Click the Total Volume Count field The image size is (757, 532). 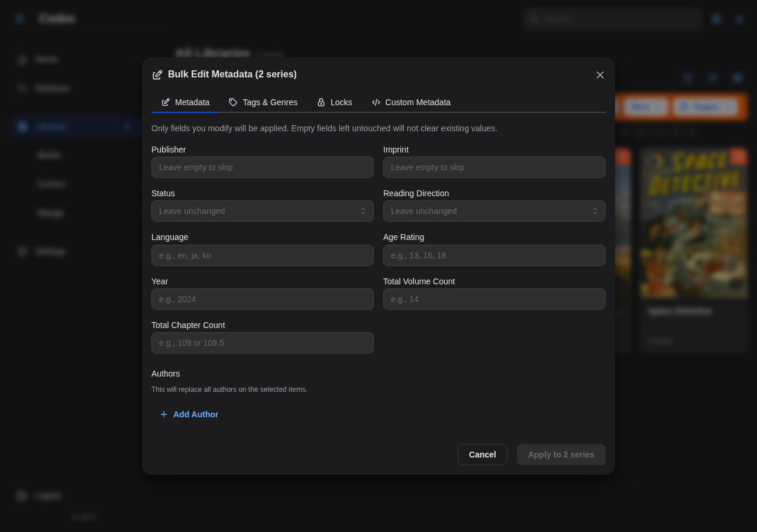coord(494,299)
